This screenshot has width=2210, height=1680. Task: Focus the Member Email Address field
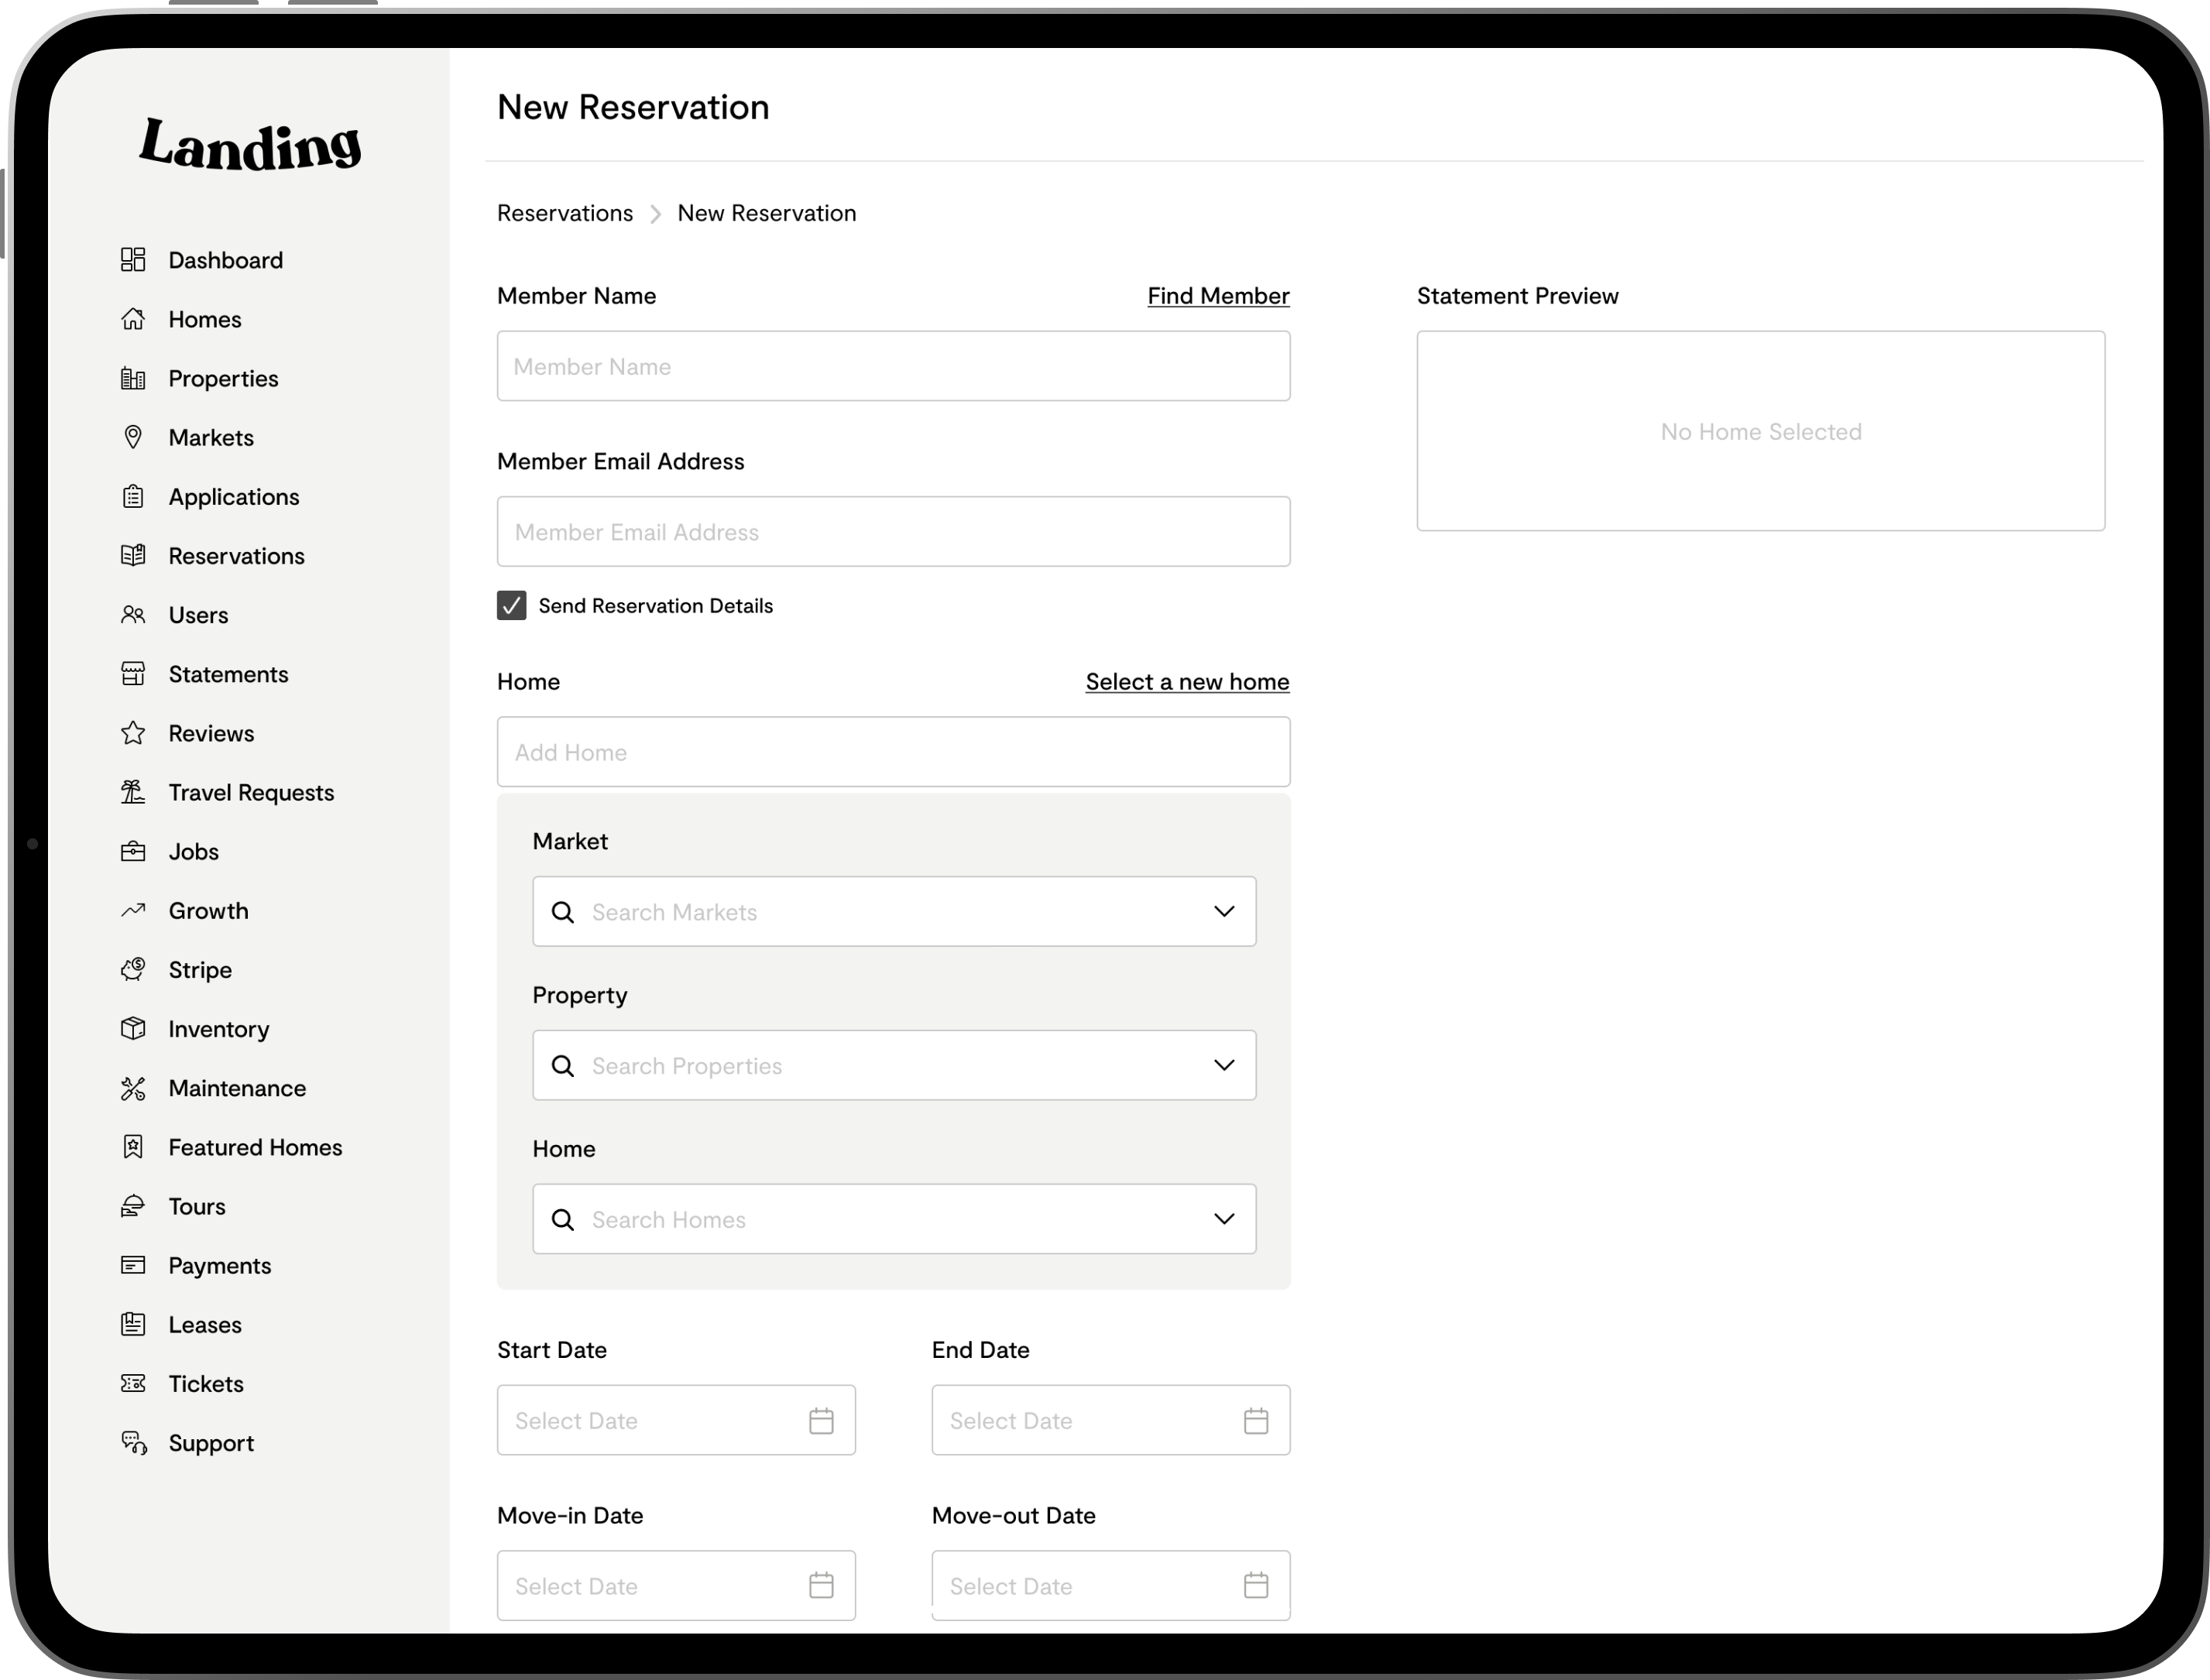[893, 532]
